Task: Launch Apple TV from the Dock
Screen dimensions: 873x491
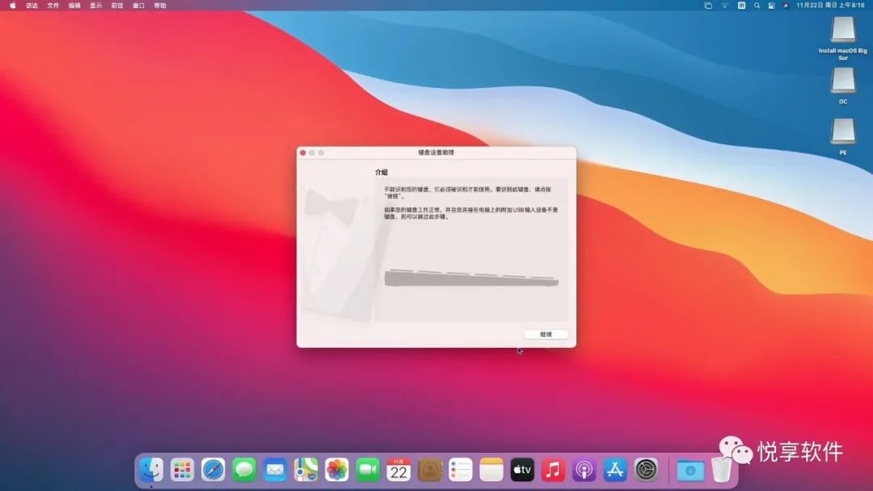Action: (522, 470)
